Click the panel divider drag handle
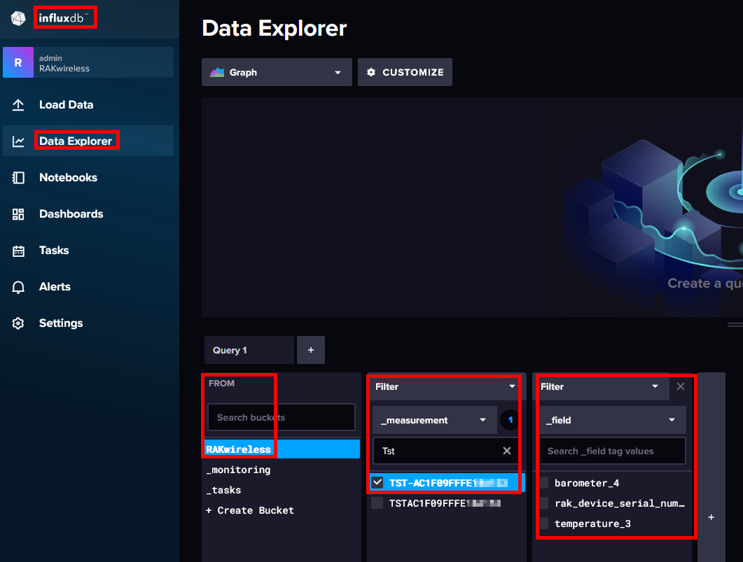743x562 pixels. click(x=735, y=325)
